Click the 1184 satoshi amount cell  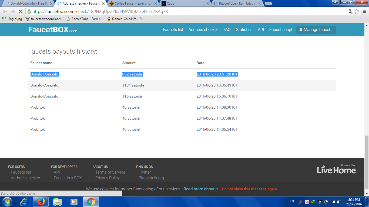133,85
